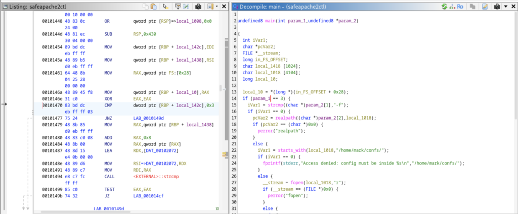
Task: Select the Listing: safeapache2ctl panel title
Action: pos(38,7)
